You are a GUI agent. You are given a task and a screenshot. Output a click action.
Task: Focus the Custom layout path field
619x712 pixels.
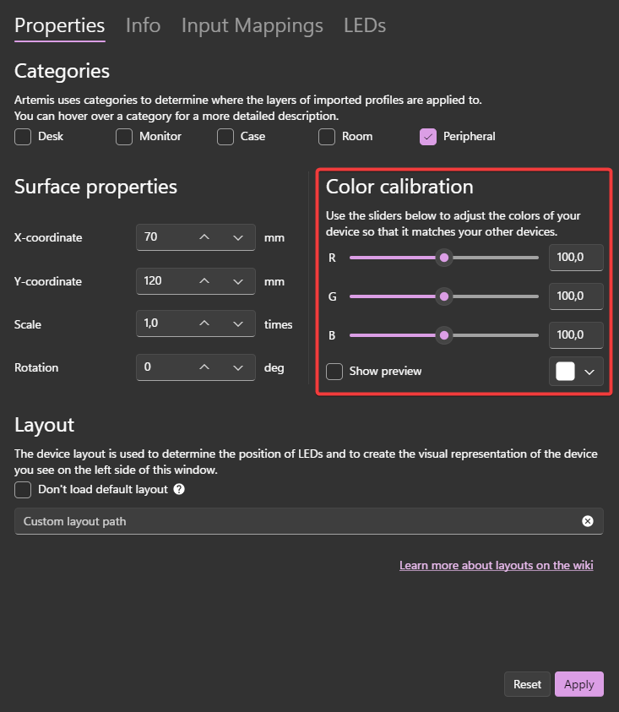pyautogui.click(x=309, y=521)
